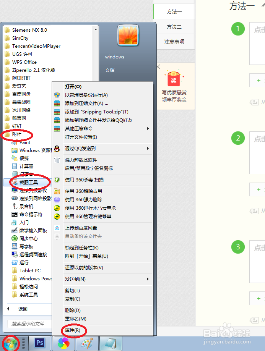Launch the 计算器 calculator
This screenshot has height=351, width=265.
tap(26, 166)
